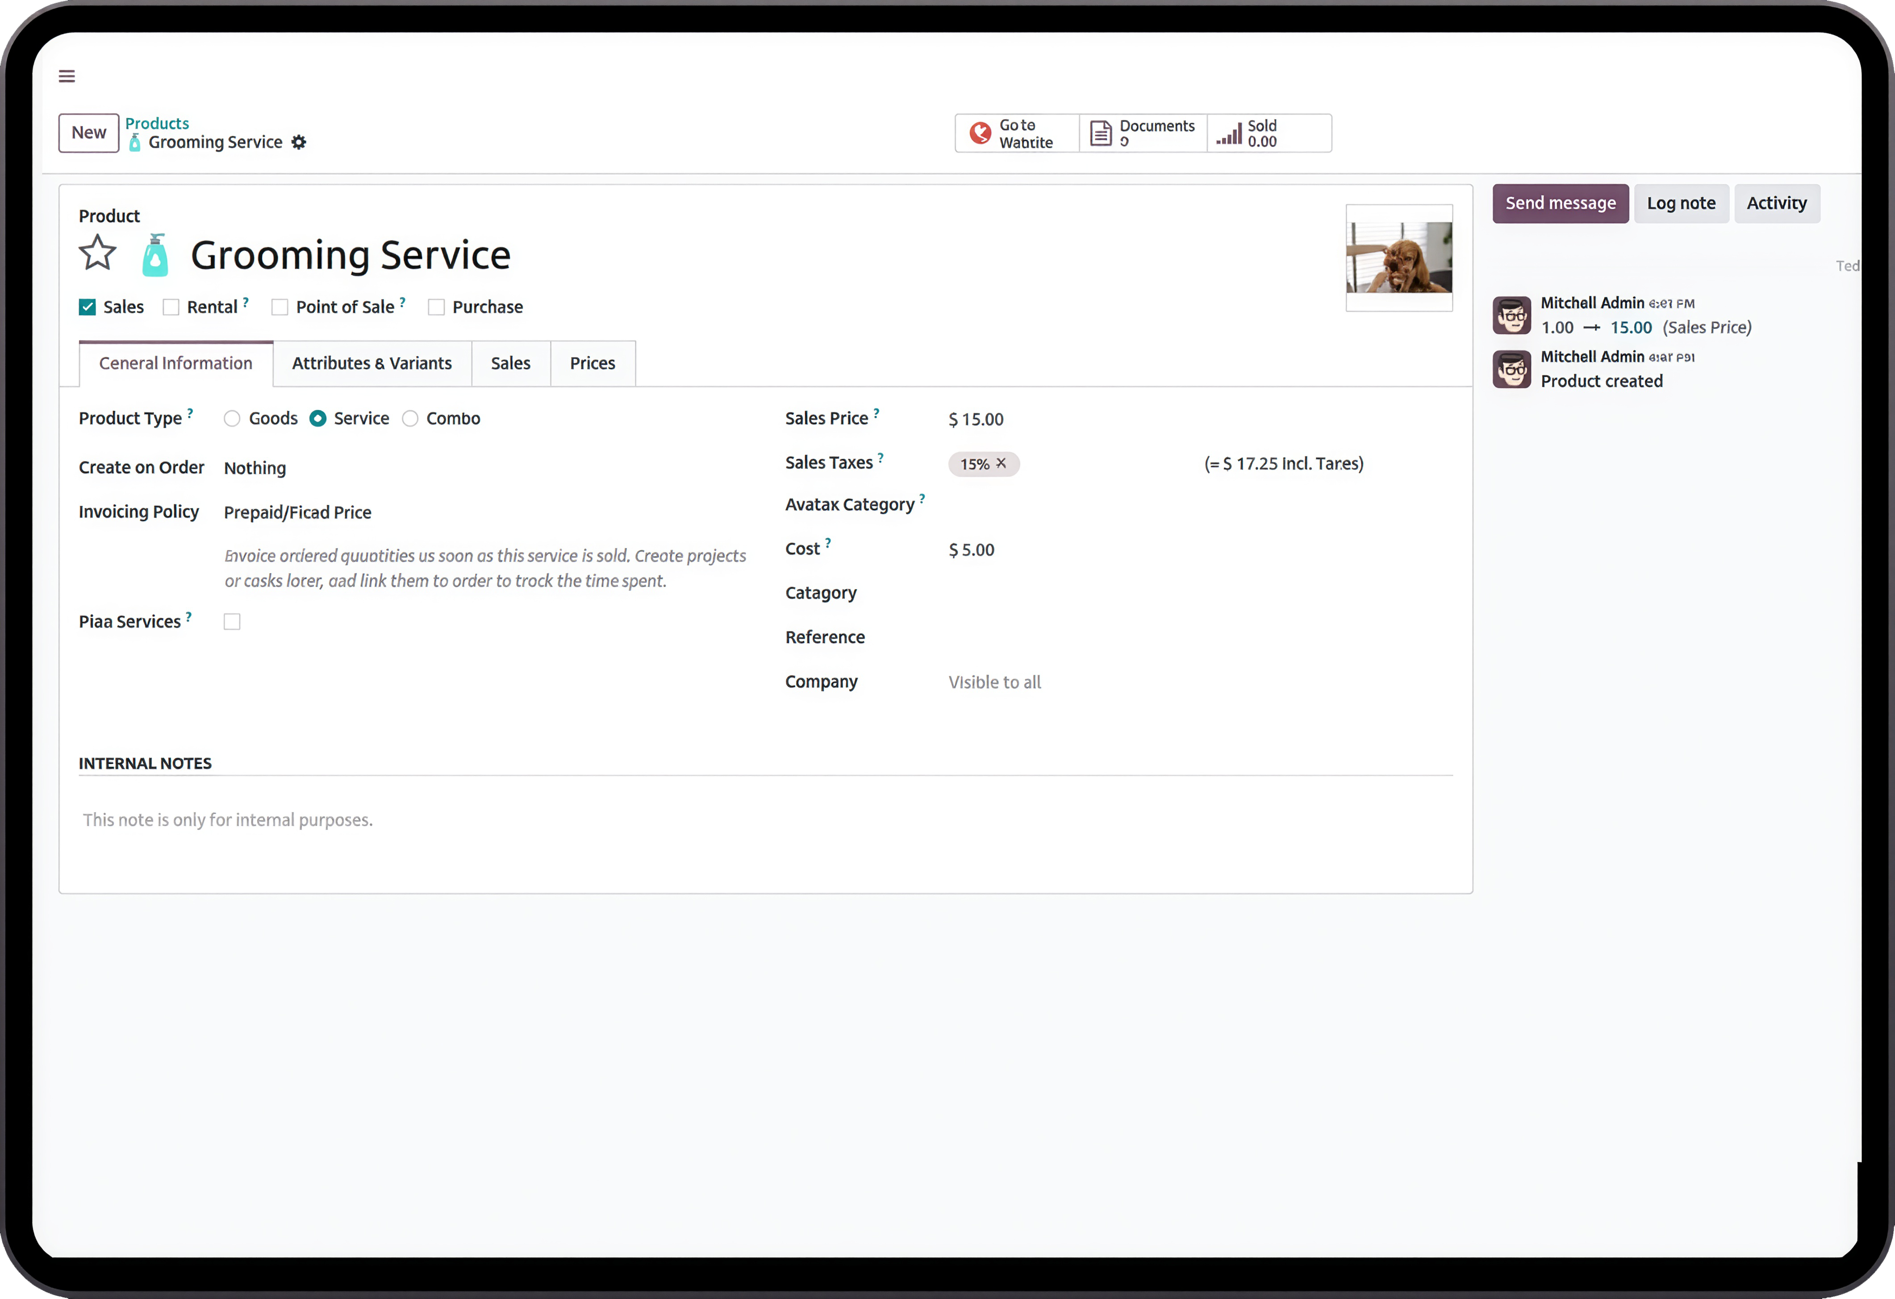
Task: Click the Reference input field
Action: click(x=1199, y=638)
